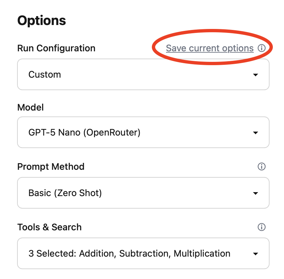
Task: Click the Tools & Search label text
Action: click(49, 227)
